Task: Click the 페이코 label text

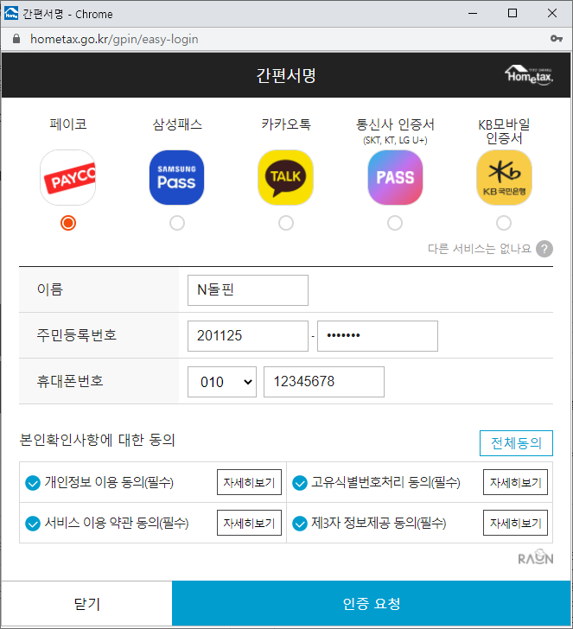Action: pos(67,124)
